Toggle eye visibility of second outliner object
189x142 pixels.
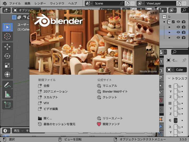coord(178,27)
